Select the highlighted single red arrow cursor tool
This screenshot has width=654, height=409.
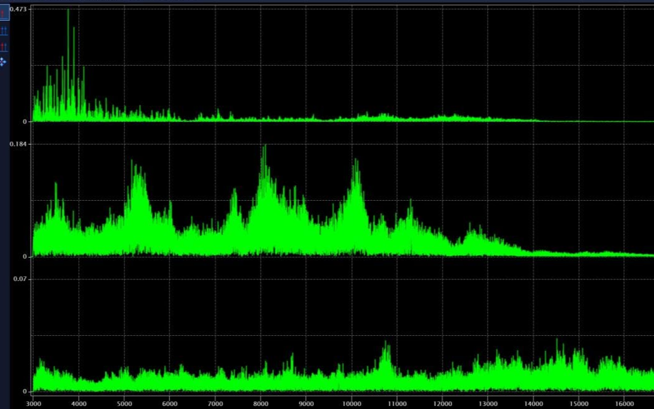pos(4,13)
